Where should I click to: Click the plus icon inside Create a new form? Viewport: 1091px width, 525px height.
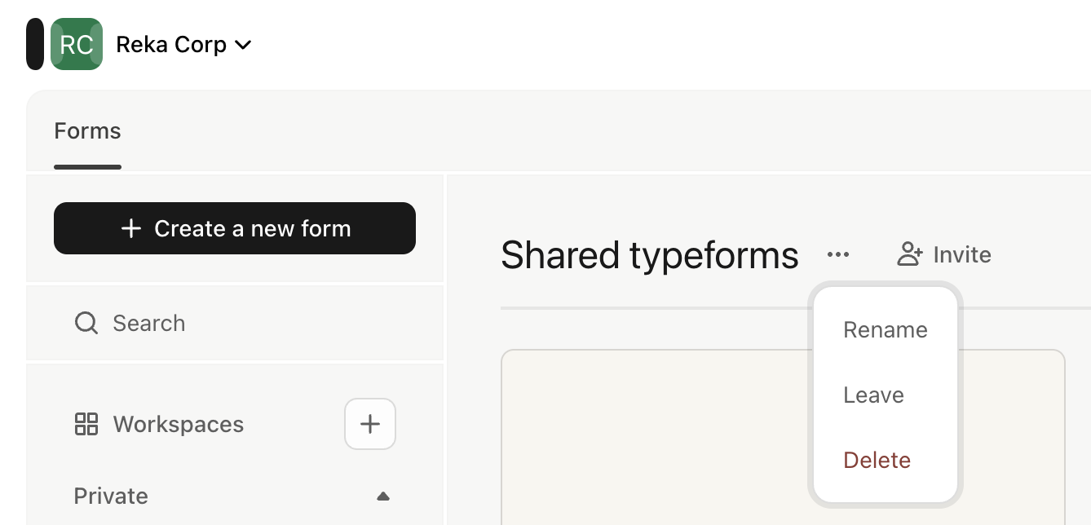[x=131, y=229]
